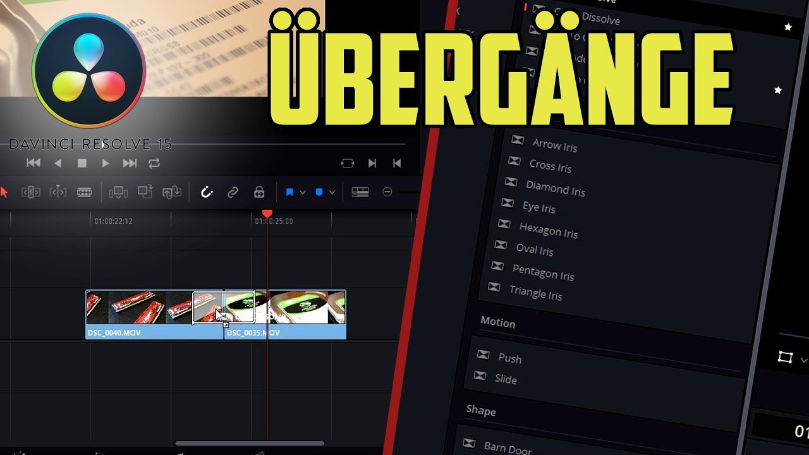This screenshot has width=809, height=455.
Task: Select the Arrow Iris transition
Action: tap(554, 145)
